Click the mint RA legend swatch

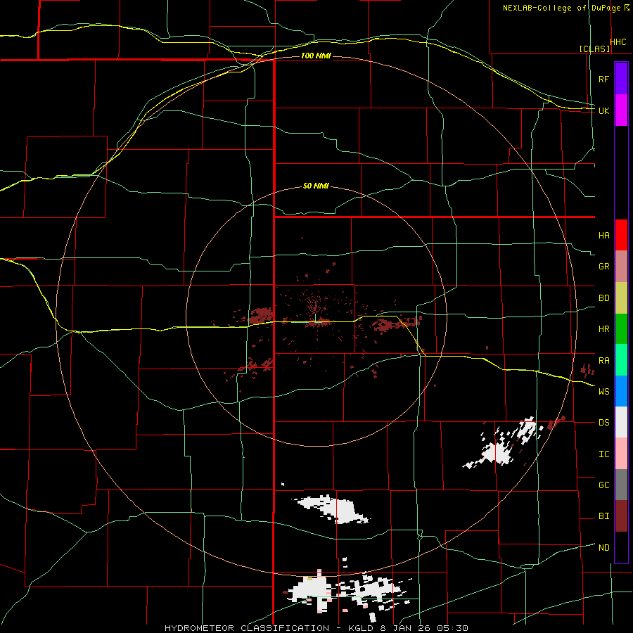(x=621, y=360)
